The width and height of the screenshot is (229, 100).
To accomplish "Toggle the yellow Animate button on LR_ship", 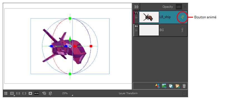I will coord(182,17).
